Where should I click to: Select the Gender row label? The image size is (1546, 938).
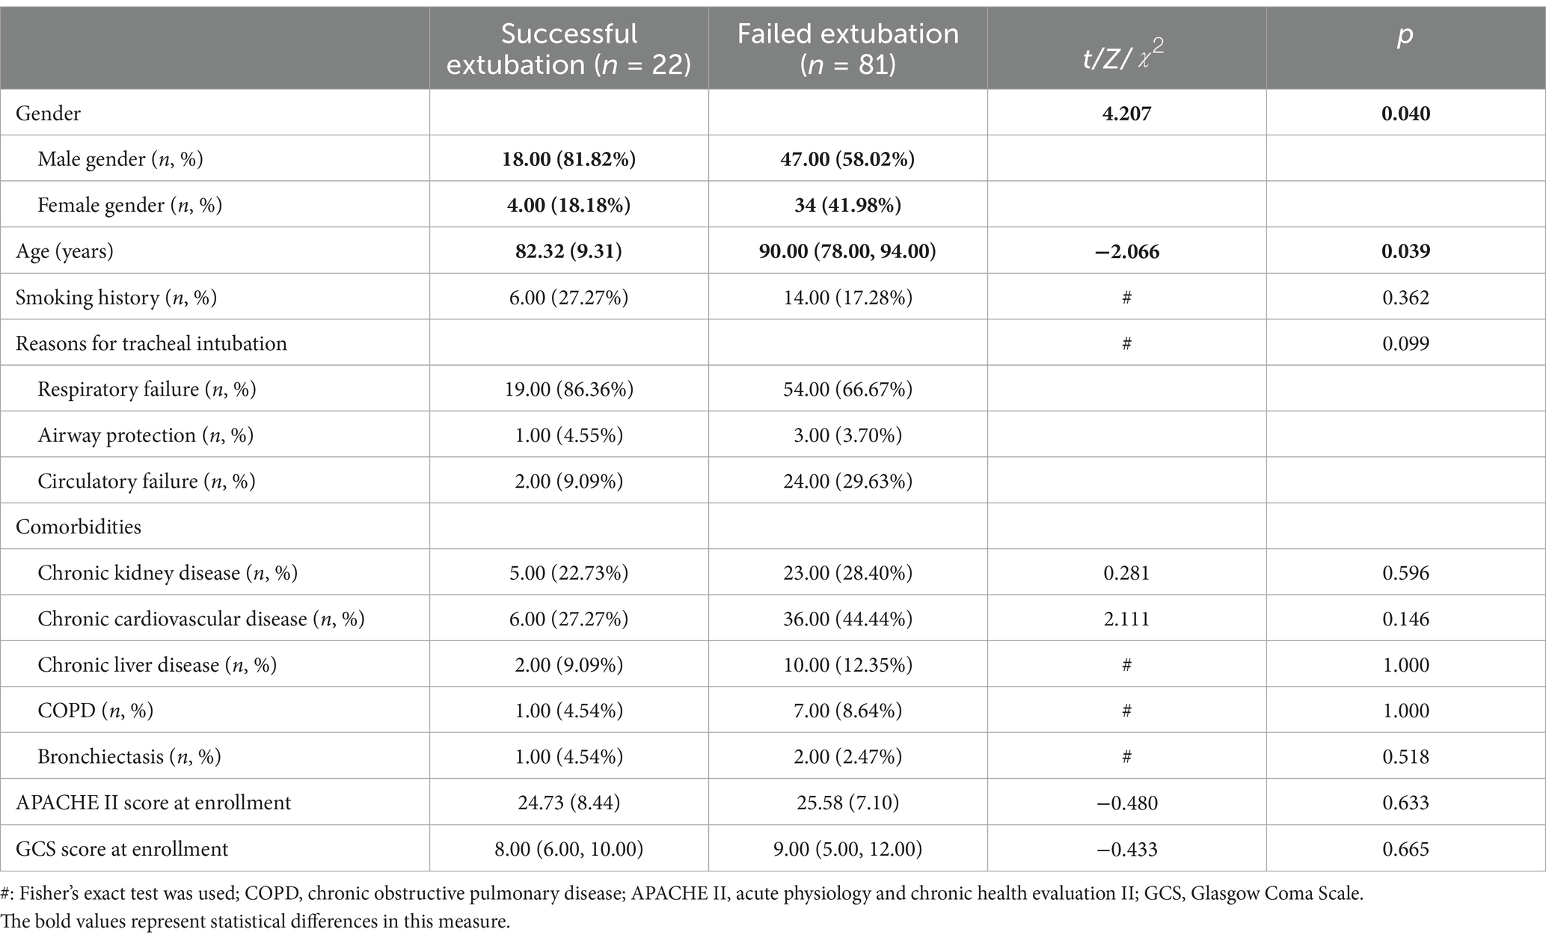[x=49, y=114]
